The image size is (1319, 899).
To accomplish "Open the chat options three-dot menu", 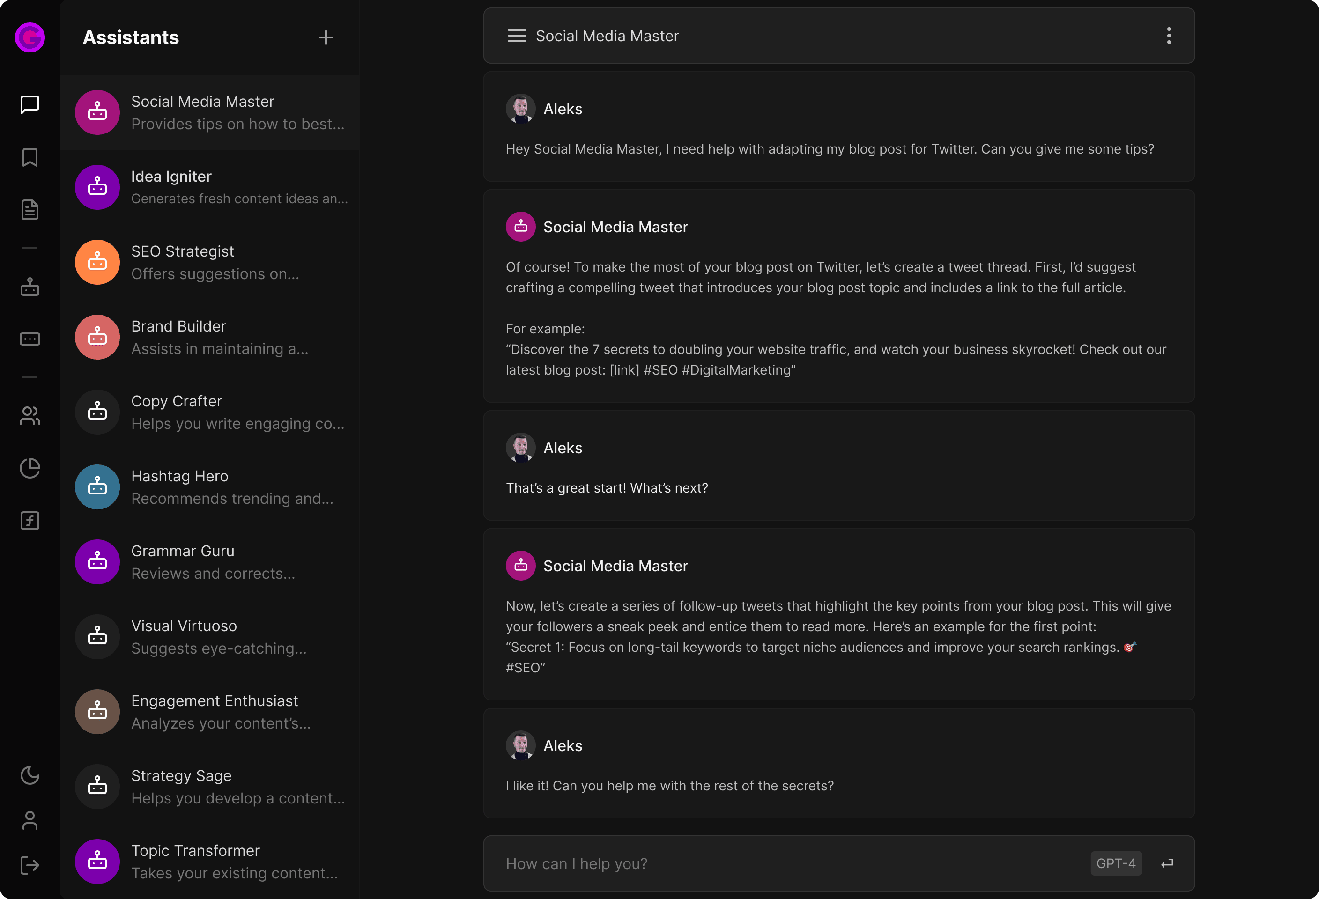I will point(1169,35).
